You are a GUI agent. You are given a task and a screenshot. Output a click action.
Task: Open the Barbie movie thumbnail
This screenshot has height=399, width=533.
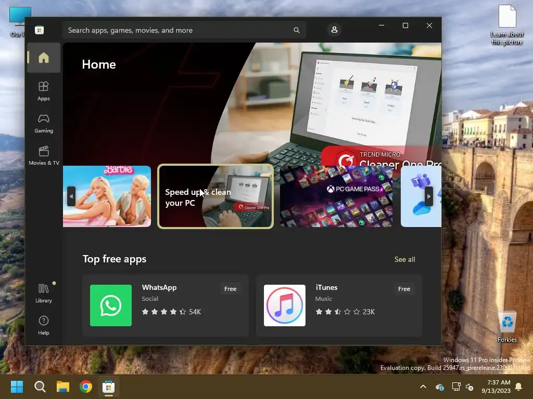[107, 196]
